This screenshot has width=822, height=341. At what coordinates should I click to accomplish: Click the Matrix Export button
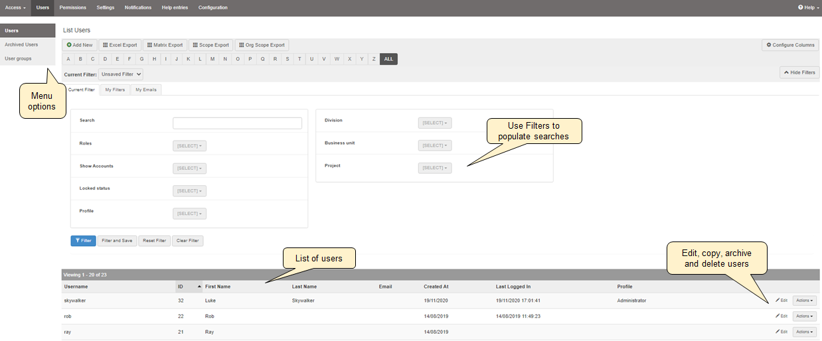point(164,45)
